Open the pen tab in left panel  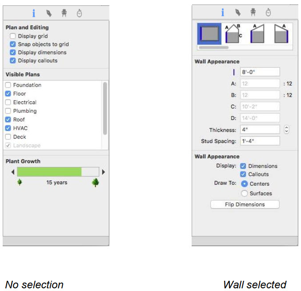coord(49,13)
